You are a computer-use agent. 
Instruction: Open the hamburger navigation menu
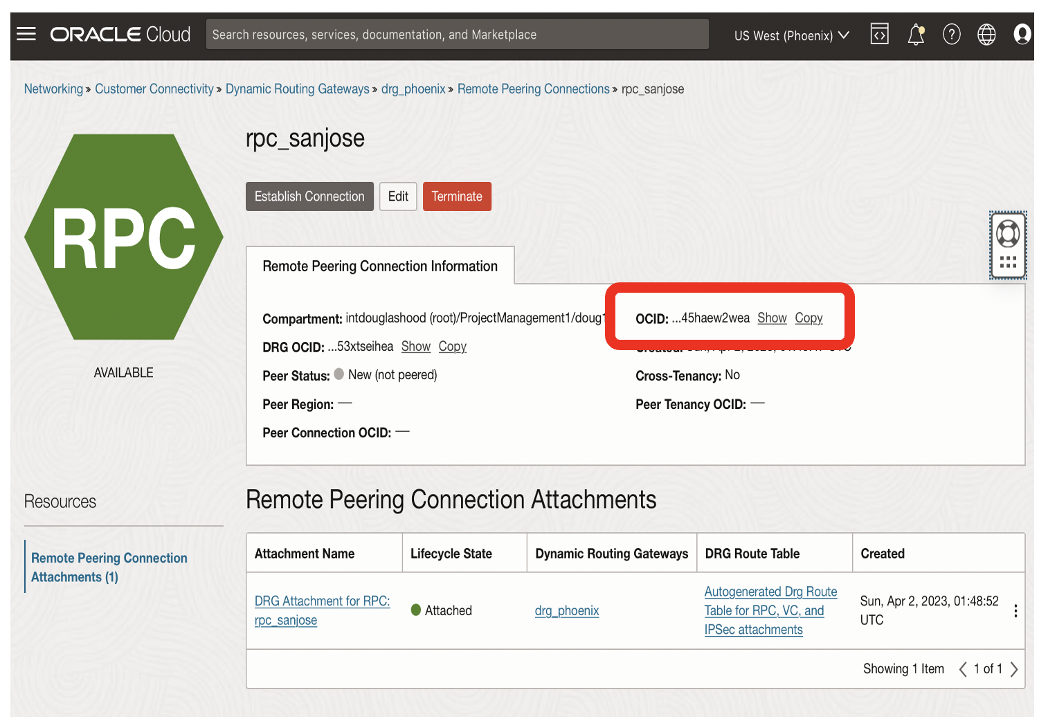click(26, 34)
